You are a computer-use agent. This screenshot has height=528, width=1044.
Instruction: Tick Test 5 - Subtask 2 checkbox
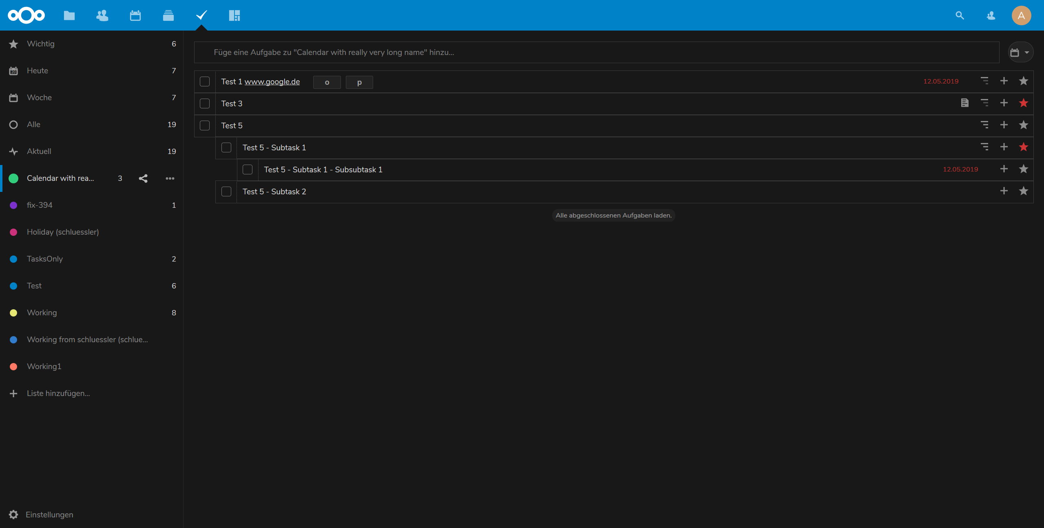226,191
